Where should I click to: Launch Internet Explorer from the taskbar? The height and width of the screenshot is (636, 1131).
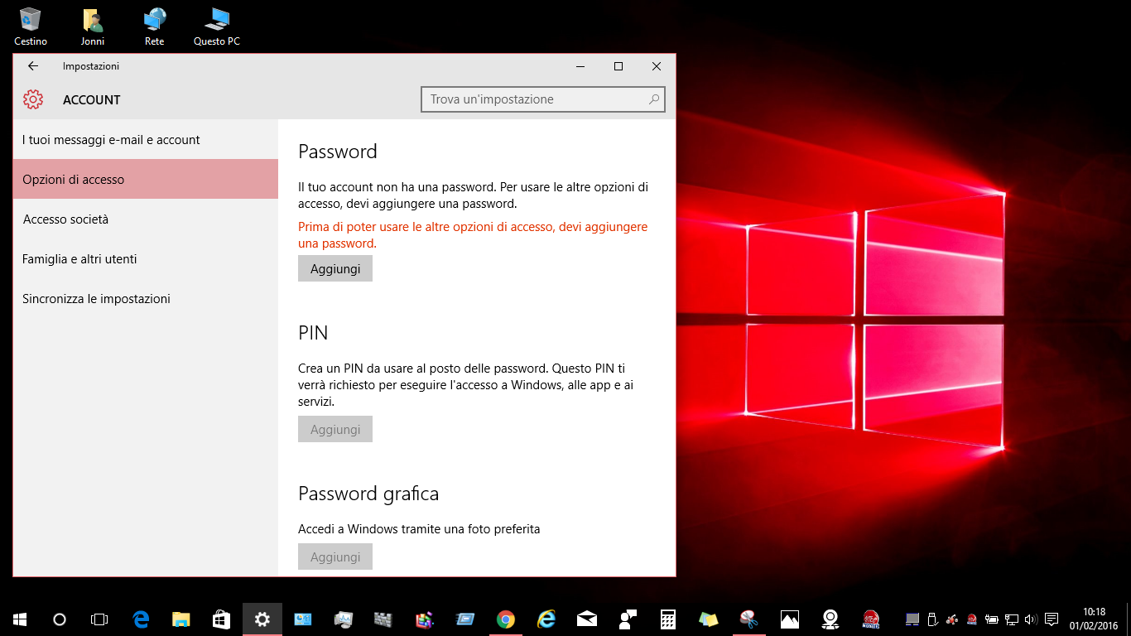pyautogui.click(x=546, y=619)
